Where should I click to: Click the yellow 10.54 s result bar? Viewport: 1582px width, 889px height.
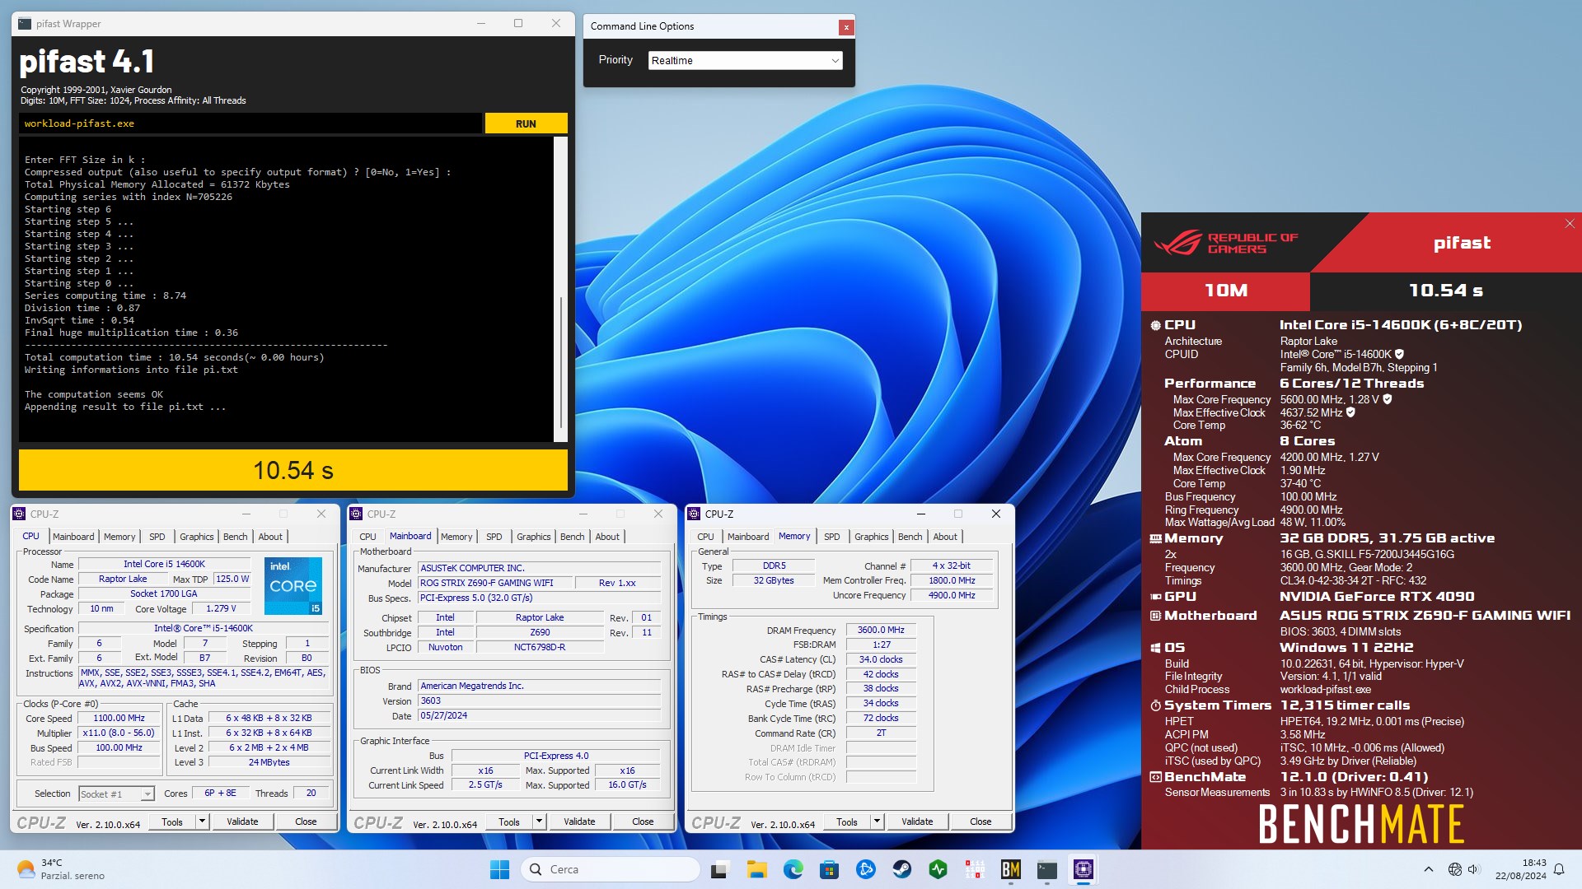tap(293, 470)
